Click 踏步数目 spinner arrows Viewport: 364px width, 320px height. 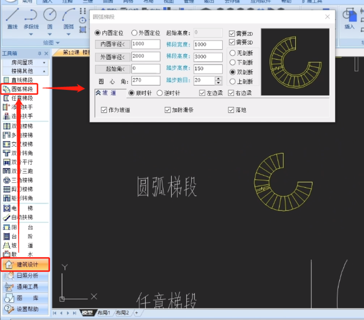pyautogui.click(x=218, y=81)
